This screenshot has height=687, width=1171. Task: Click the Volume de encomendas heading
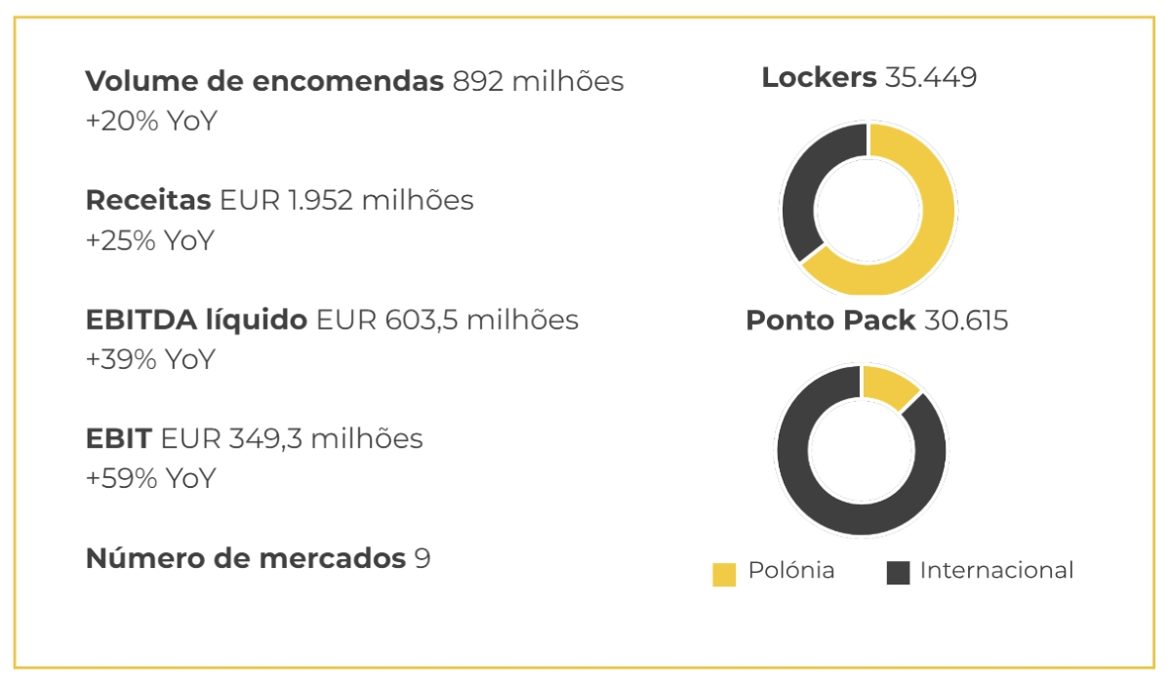point(264,82)
